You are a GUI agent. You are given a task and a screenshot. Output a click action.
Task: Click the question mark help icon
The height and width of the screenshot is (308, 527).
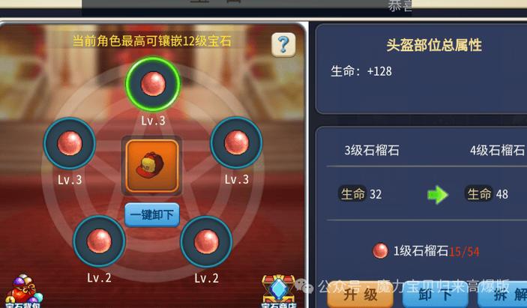point(283,44)
